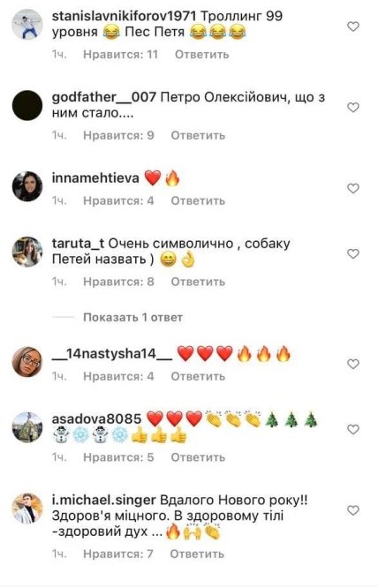
Task: Like __14nastysha14__ comment with heart icon
Action: (x=353, y=364)
